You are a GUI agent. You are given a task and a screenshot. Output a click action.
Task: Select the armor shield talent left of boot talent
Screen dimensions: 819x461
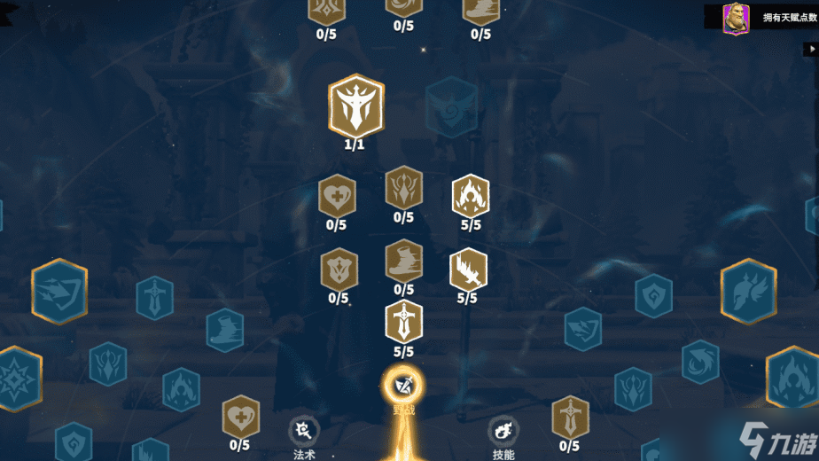pyautogui.click(x=339, y=270)
